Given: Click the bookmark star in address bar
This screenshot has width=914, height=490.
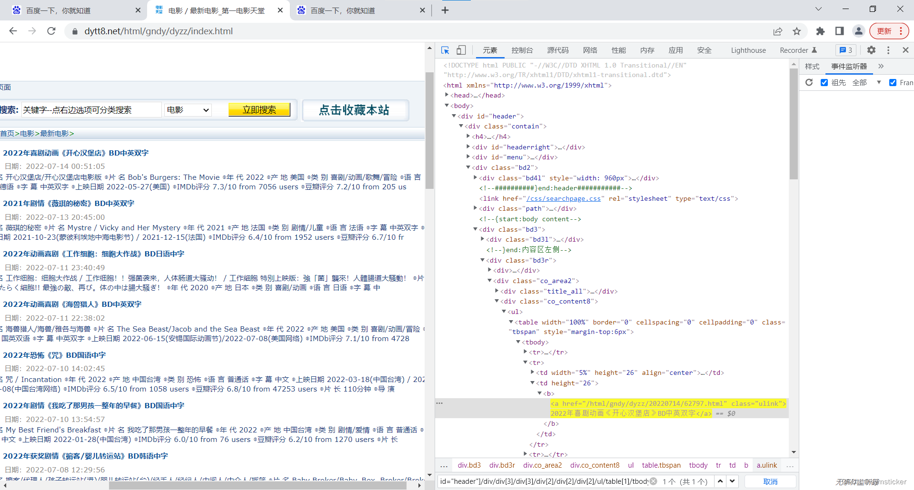Looking at the screenshot, I should pyautogui.click(x=796, y=31).
